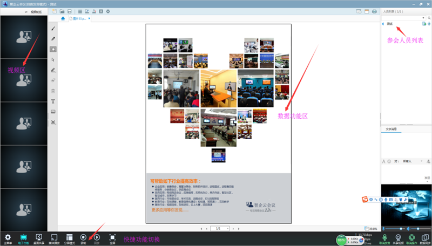This screenshot has width=432, height=246.
Task: Click the 数据同步 data sync icon
Action: click(426, 238)
